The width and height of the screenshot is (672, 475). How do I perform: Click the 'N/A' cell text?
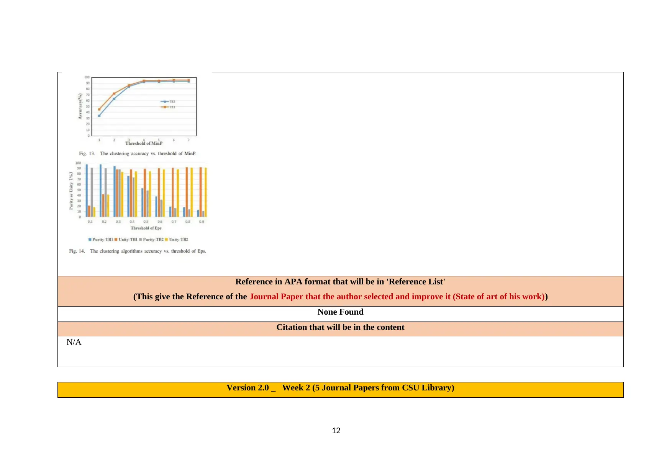click(x=74, y=342)
